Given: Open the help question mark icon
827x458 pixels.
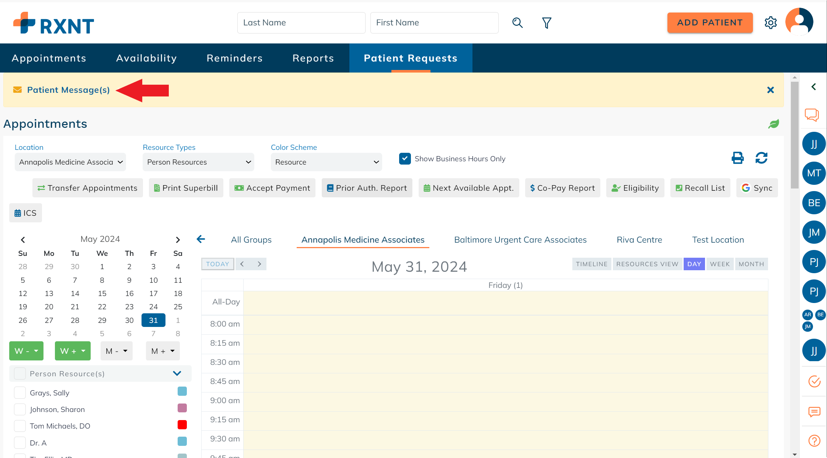Looking at the screenshot, I should click(814, 441).
